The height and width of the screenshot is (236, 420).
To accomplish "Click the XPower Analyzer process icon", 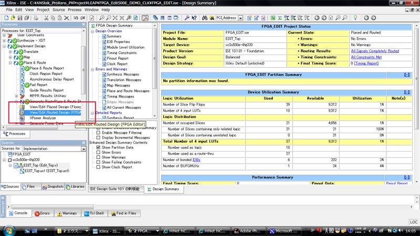I will [x=22, y=118].
